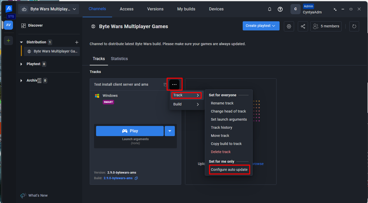368x203 pixels.
Task: Select the AV workspace avatar in the sidebar
Action: [x=8, y=25]
